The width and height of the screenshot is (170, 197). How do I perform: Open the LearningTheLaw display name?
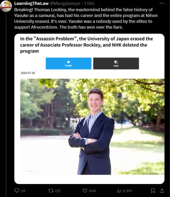tap(31, 3)
